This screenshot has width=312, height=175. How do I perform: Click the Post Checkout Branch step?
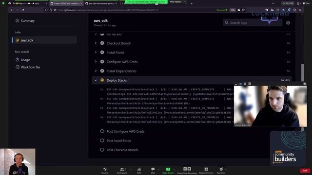[122, 150]
